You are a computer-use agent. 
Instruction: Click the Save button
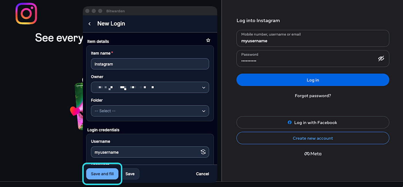pyautogui.click(x=130, y=174)
